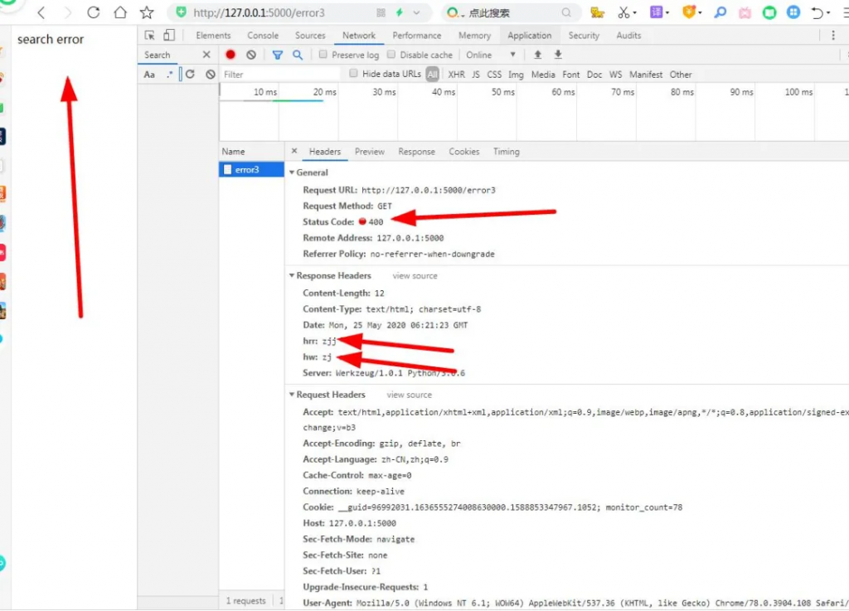Close the request details pane
Screen dimensions: 849x611
(294, 152)
